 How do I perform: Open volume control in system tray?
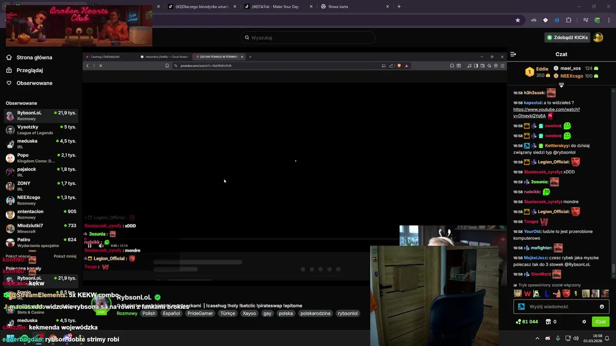click(x=576, y=338)
